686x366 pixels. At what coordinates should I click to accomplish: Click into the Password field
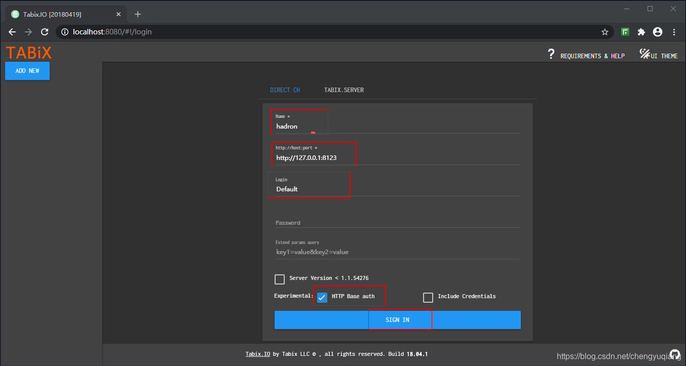point(398,222)
